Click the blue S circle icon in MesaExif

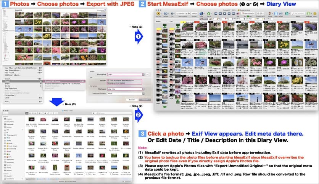click(x=276, y=13)
